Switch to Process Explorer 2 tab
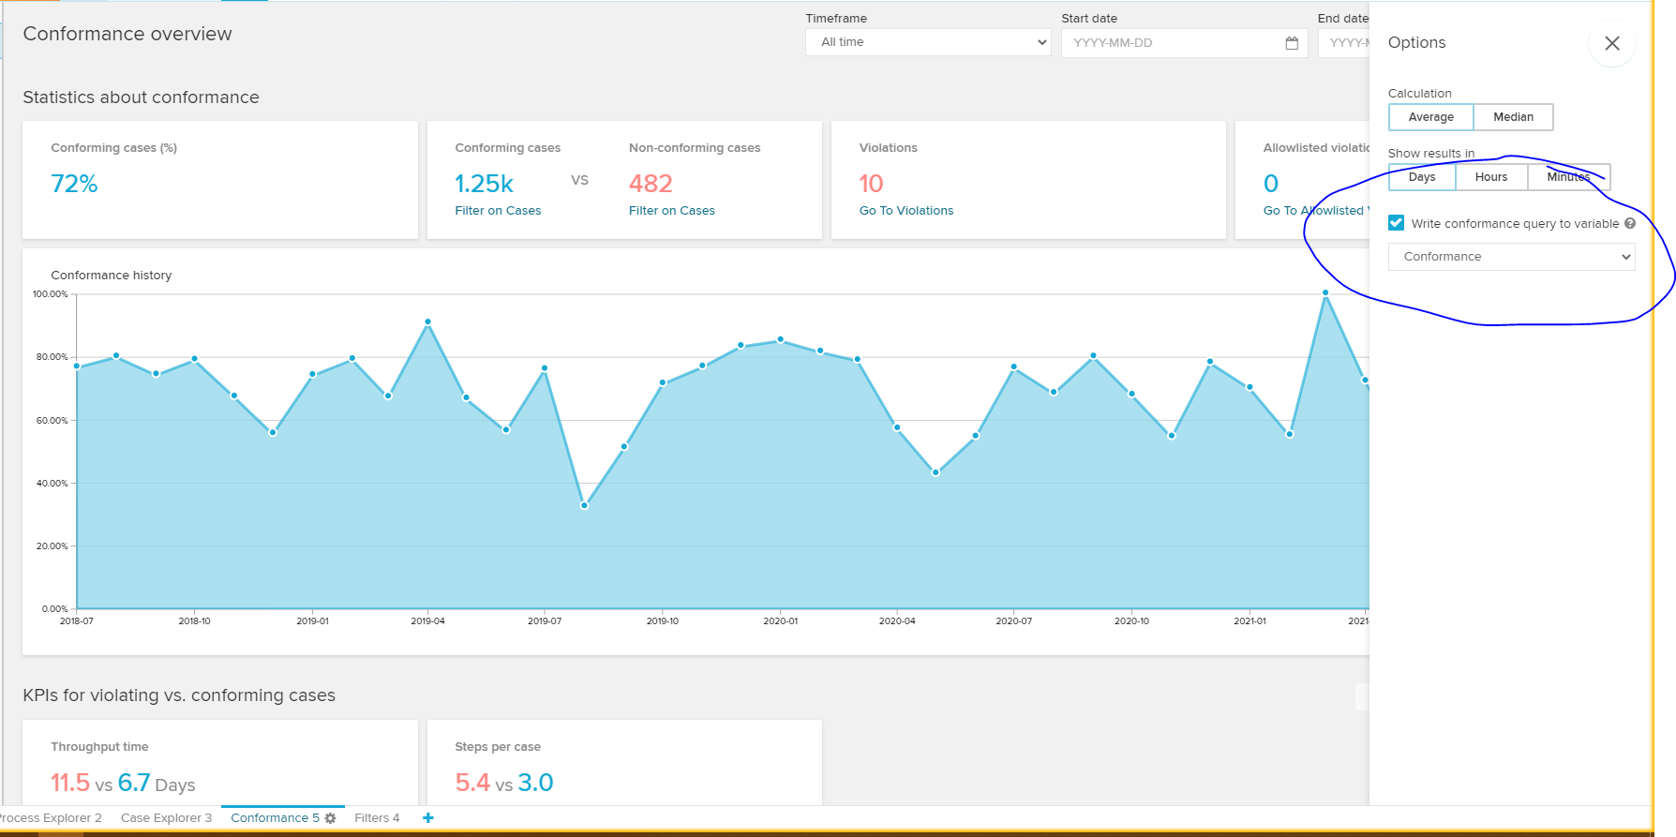Screen dimensions: 1676x837 coord(51,818)
